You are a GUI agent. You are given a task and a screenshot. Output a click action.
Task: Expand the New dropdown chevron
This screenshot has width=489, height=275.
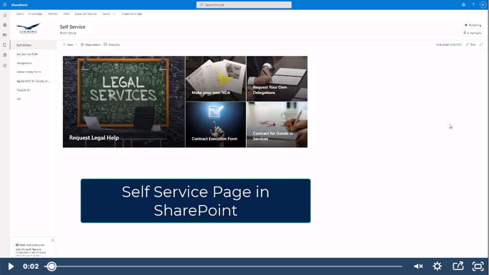pyautogui.click(x=76, y=45)
